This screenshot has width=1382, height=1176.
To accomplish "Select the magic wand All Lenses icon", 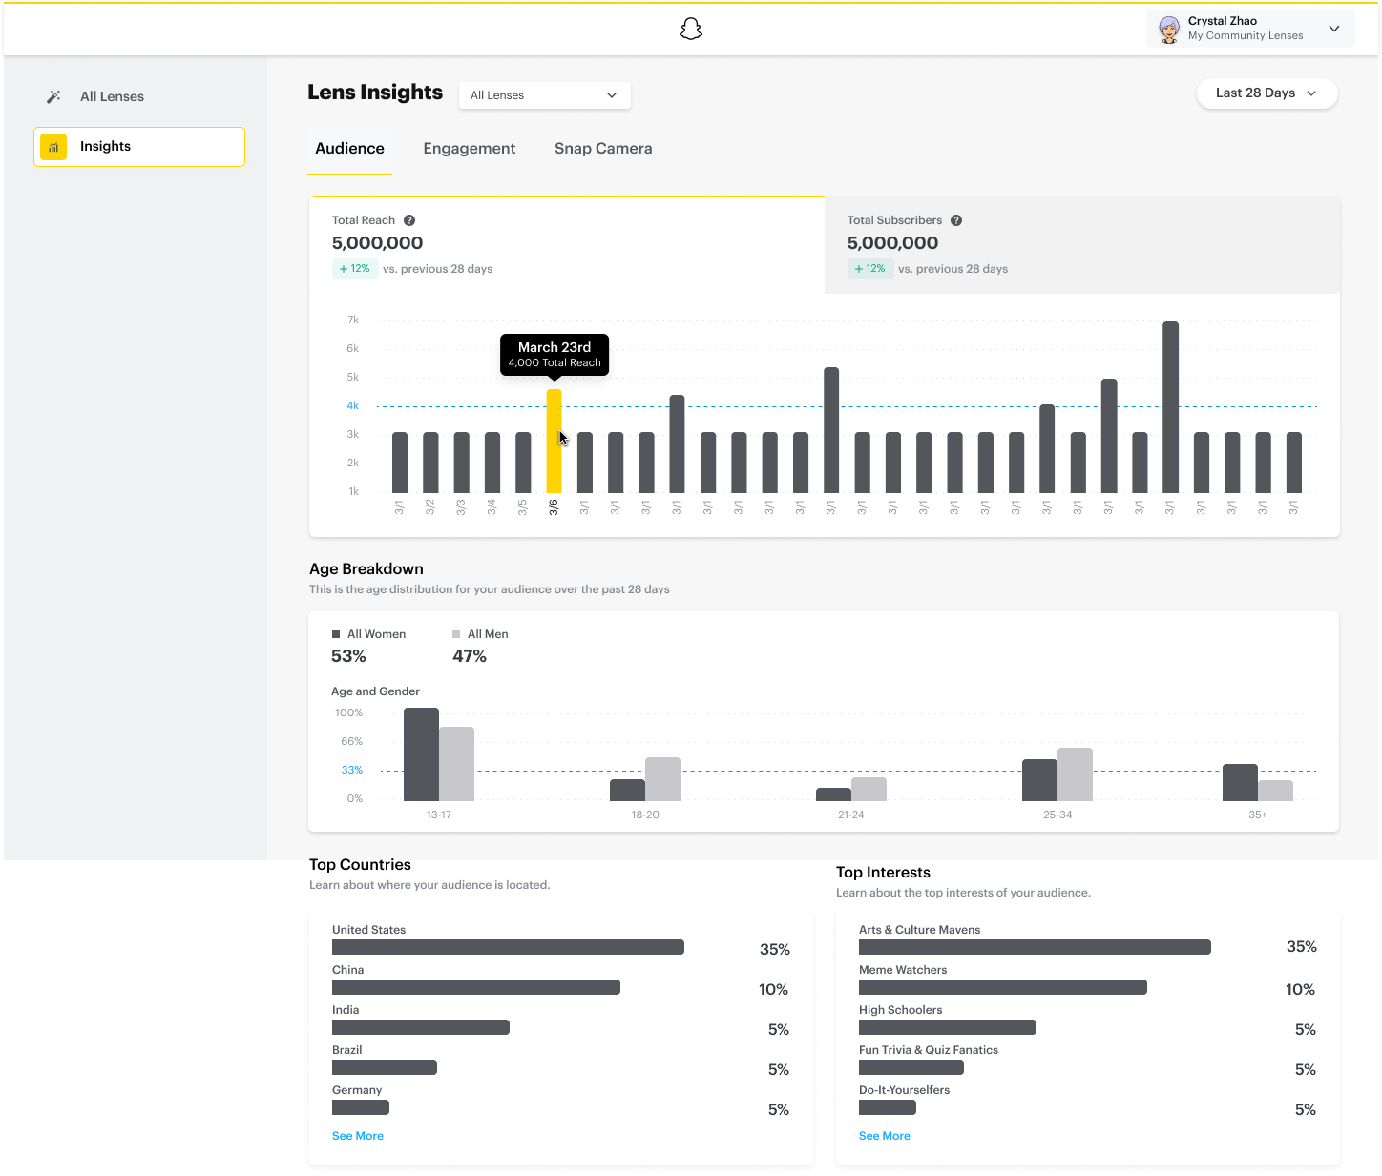I will click(54, 95).
